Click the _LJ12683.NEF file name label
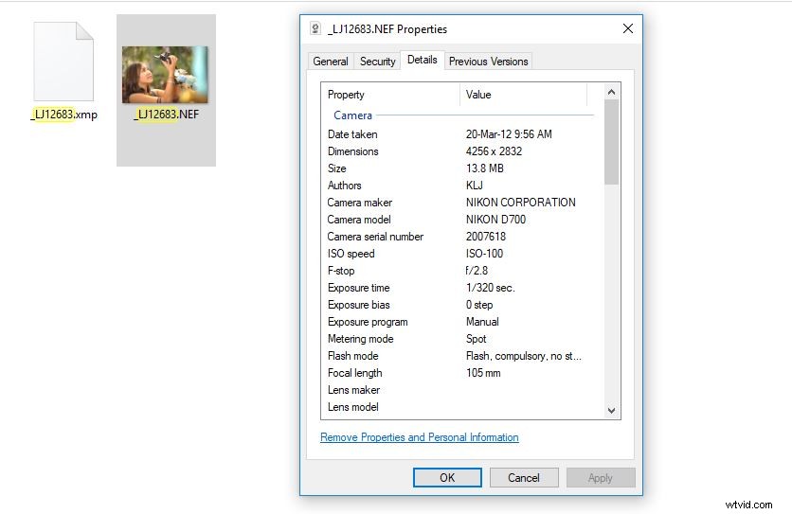Image resolution: width=792 pixels, height=514 pixels. click(166, 115)
